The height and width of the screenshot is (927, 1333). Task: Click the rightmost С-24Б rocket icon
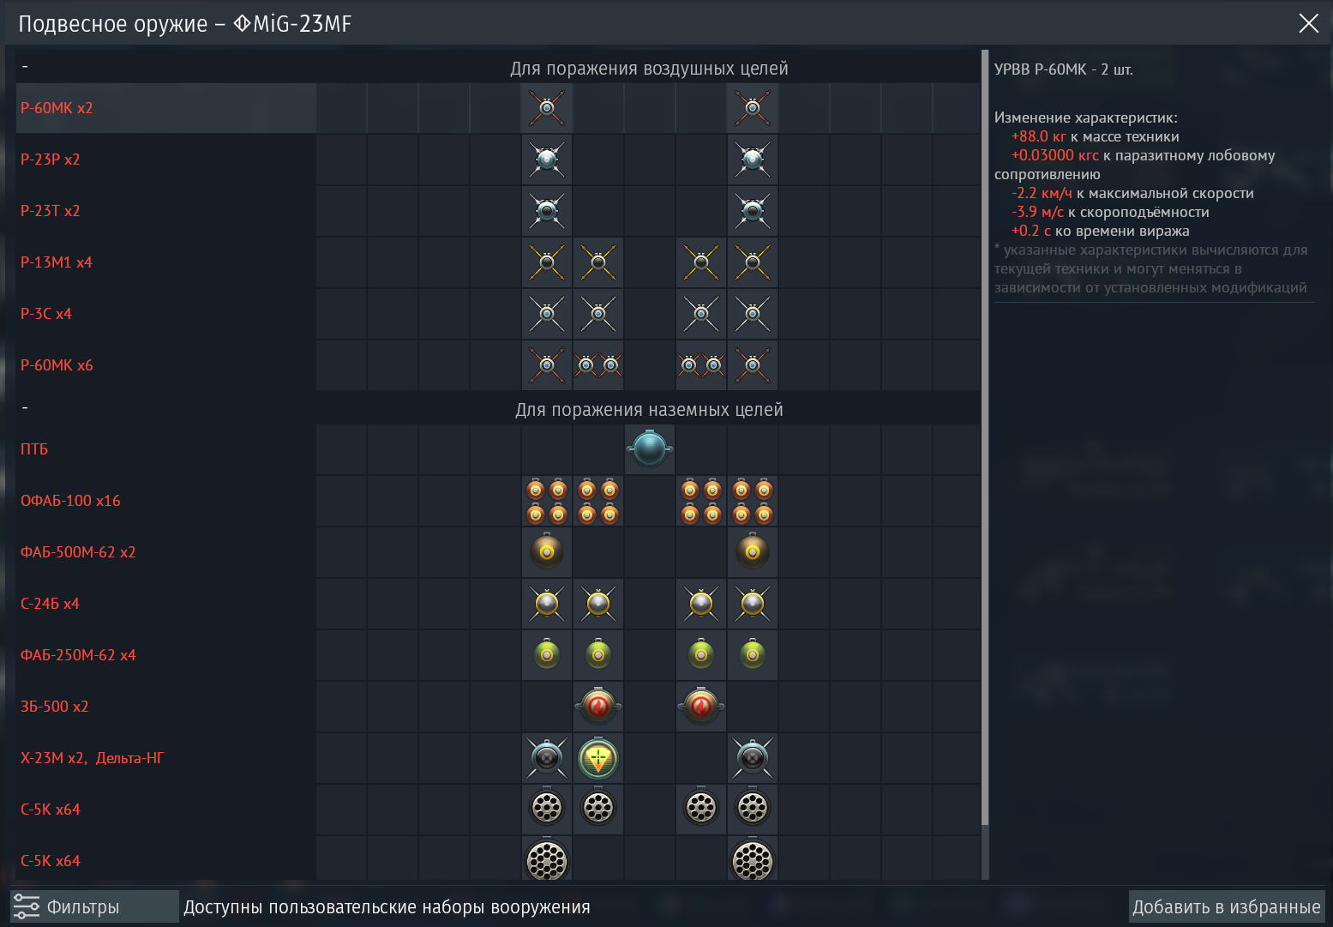[x=753, y=604]
